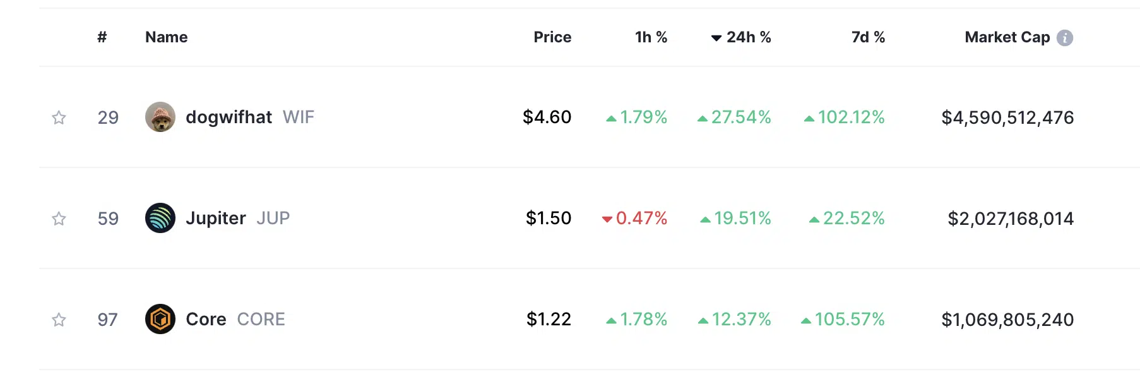Image resolution: width=1140 pixels, height=379 pixels.
Task: Select the Jupiter coin logo
Action: (160, 218)
